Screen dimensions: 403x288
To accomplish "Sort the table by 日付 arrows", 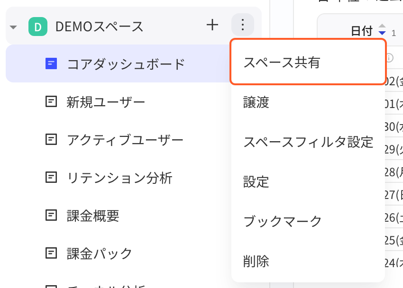I will (x=382, y=29).
